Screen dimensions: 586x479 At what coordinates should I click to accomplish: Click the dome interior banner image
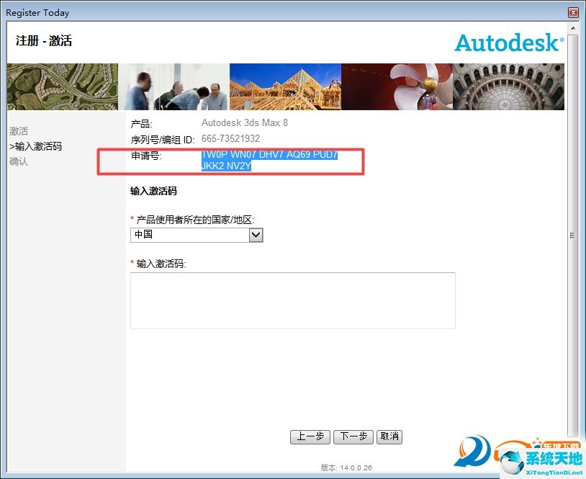coord(509,86)
